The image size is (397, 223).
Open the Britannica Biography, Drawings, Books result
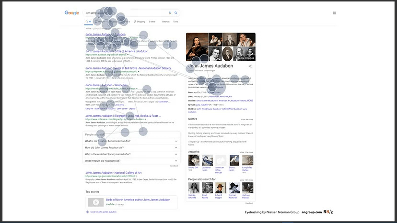point(123,116)
